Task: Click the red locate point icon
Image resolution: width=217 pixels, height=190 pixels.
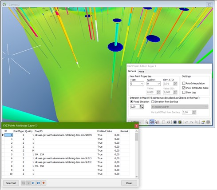Action: click(x=43, y=183)
